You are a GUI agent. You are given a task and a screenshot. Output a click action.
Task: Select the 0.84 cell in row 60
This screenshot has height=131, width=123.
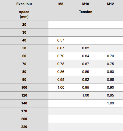85,56
